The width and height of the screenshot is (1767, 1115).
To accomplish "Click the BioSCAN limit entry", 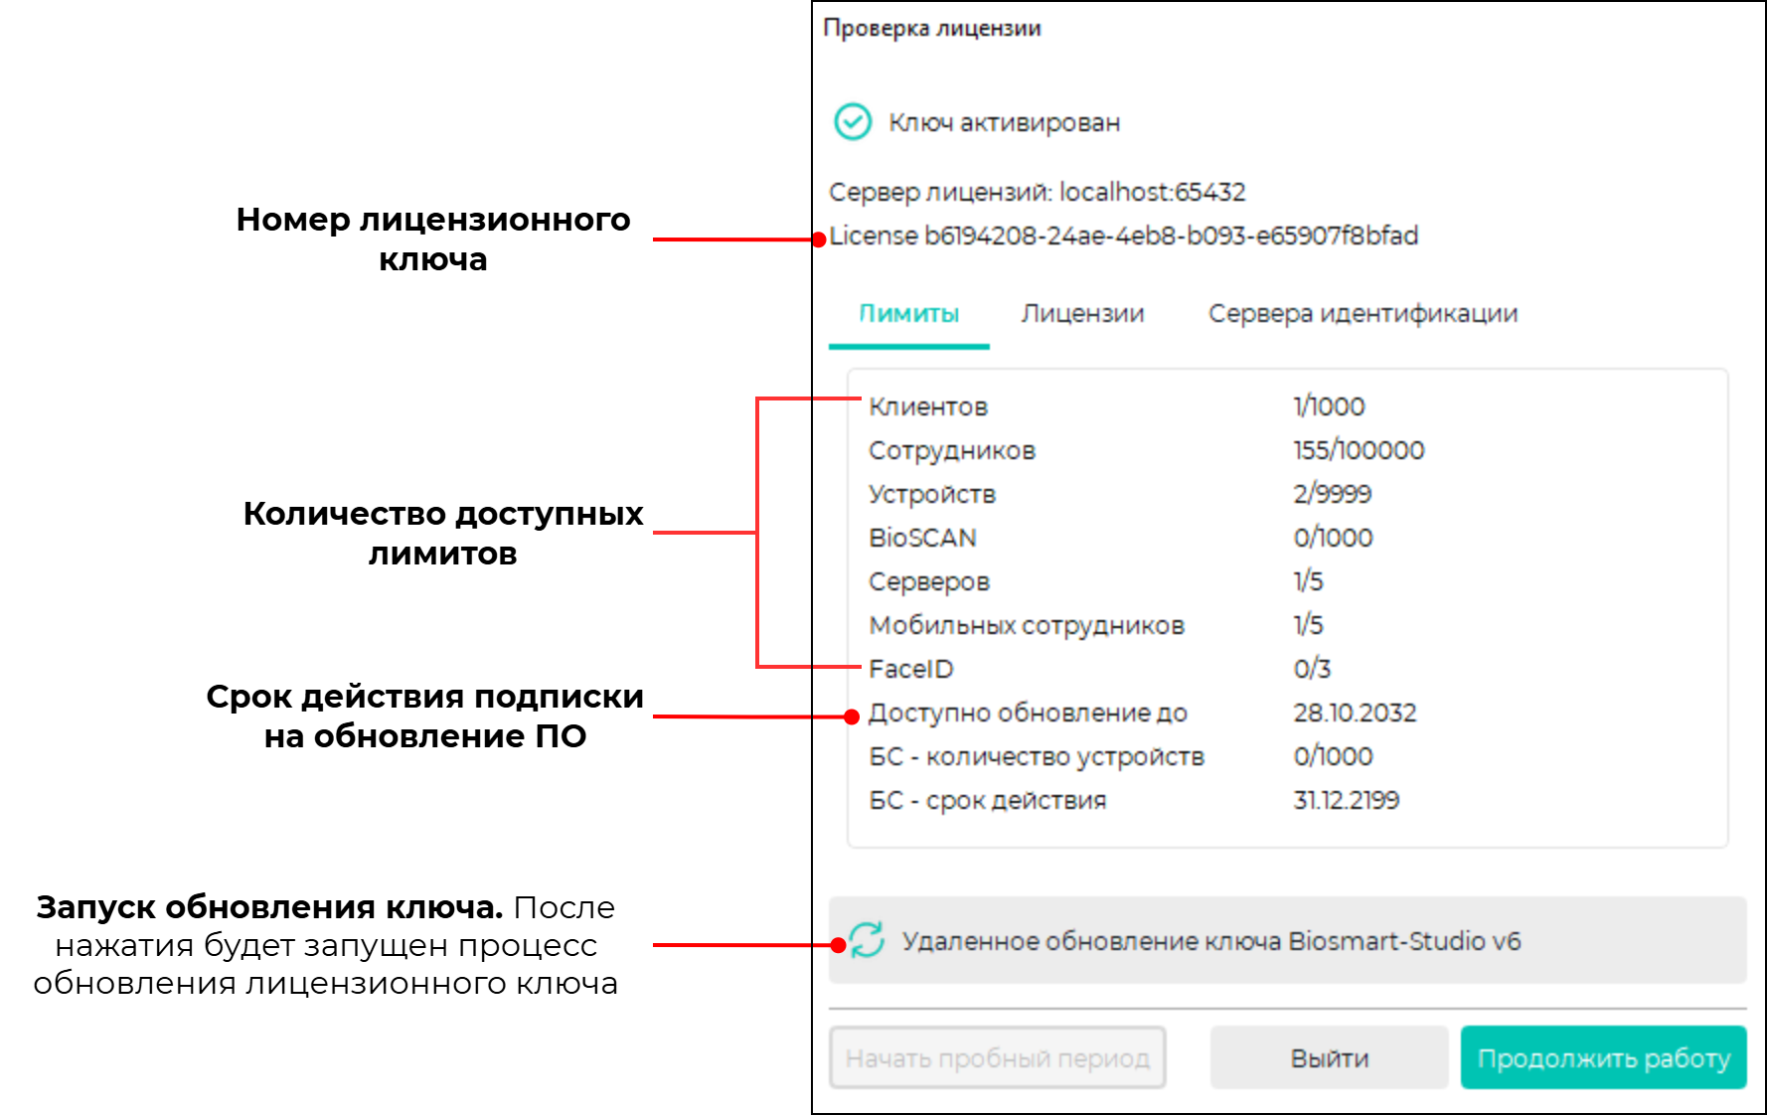I will pyautogui.click(x=922, y=538).
